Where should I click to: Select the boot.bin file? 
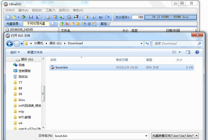coord(122,67)
